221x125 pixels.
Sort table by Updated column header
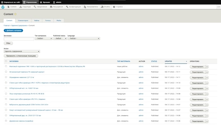point(168,61)
